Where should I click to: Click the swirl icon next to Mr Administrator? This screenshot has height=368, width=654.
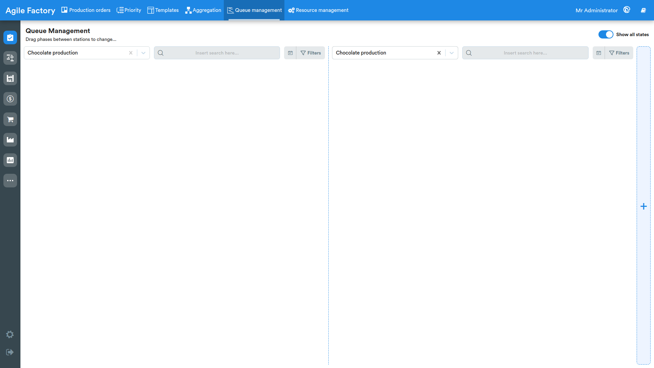coord(627,10)
